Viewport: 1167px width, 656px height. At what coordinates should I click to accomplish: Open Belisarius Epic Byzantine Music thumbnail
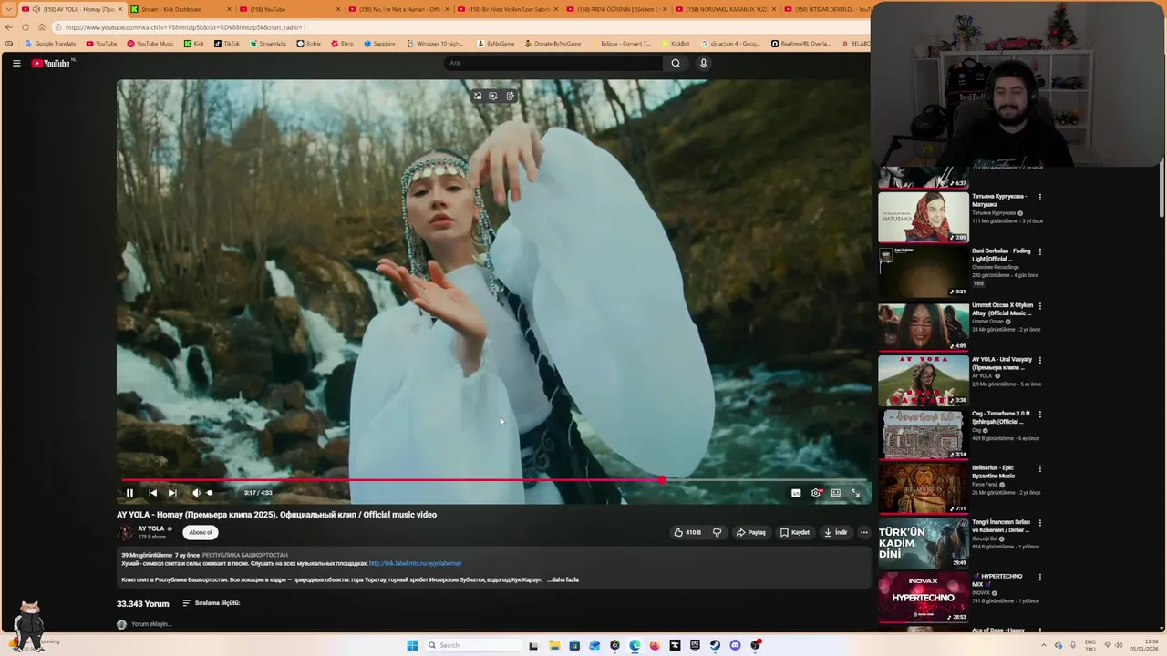click(x=923, y=488)
